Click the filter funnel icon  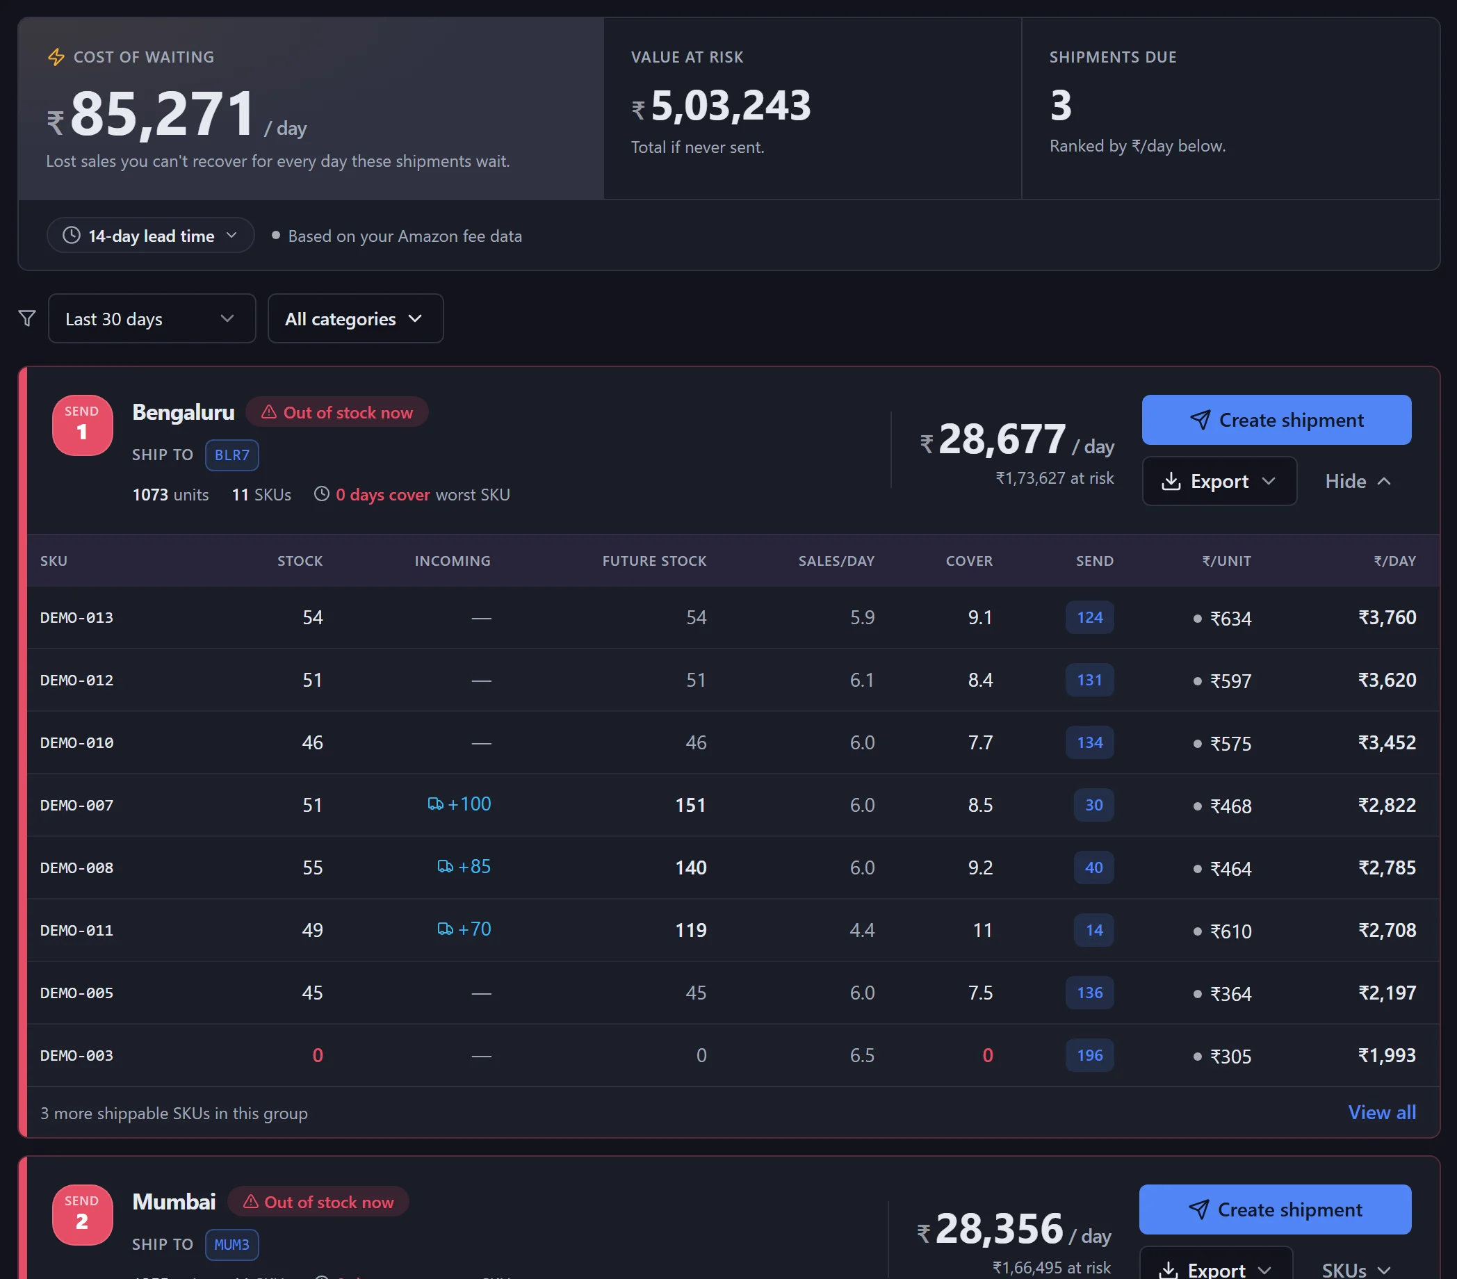[x=27, y=318]
